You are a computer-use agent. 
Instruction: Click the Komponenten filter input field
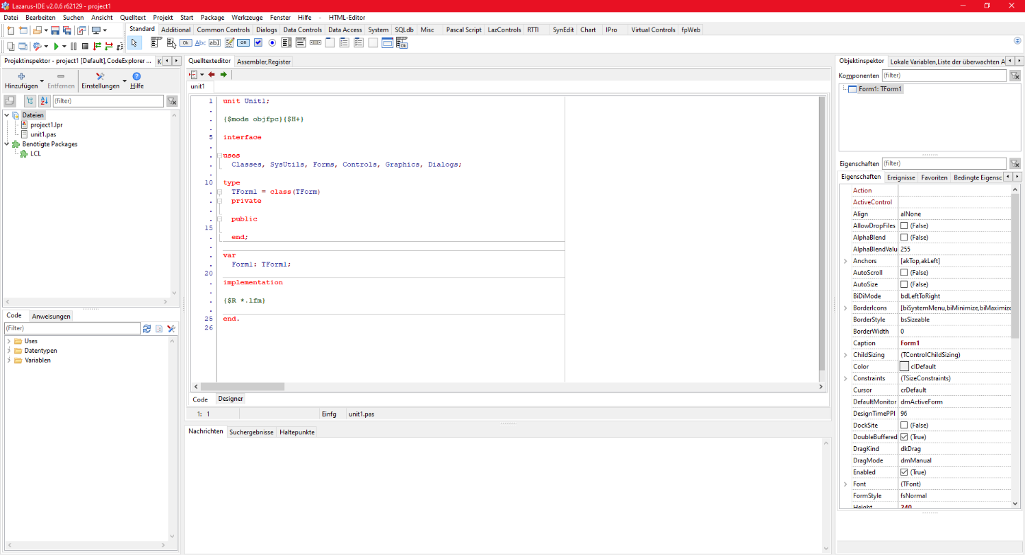pyautogui.click(x=943, y=75)
